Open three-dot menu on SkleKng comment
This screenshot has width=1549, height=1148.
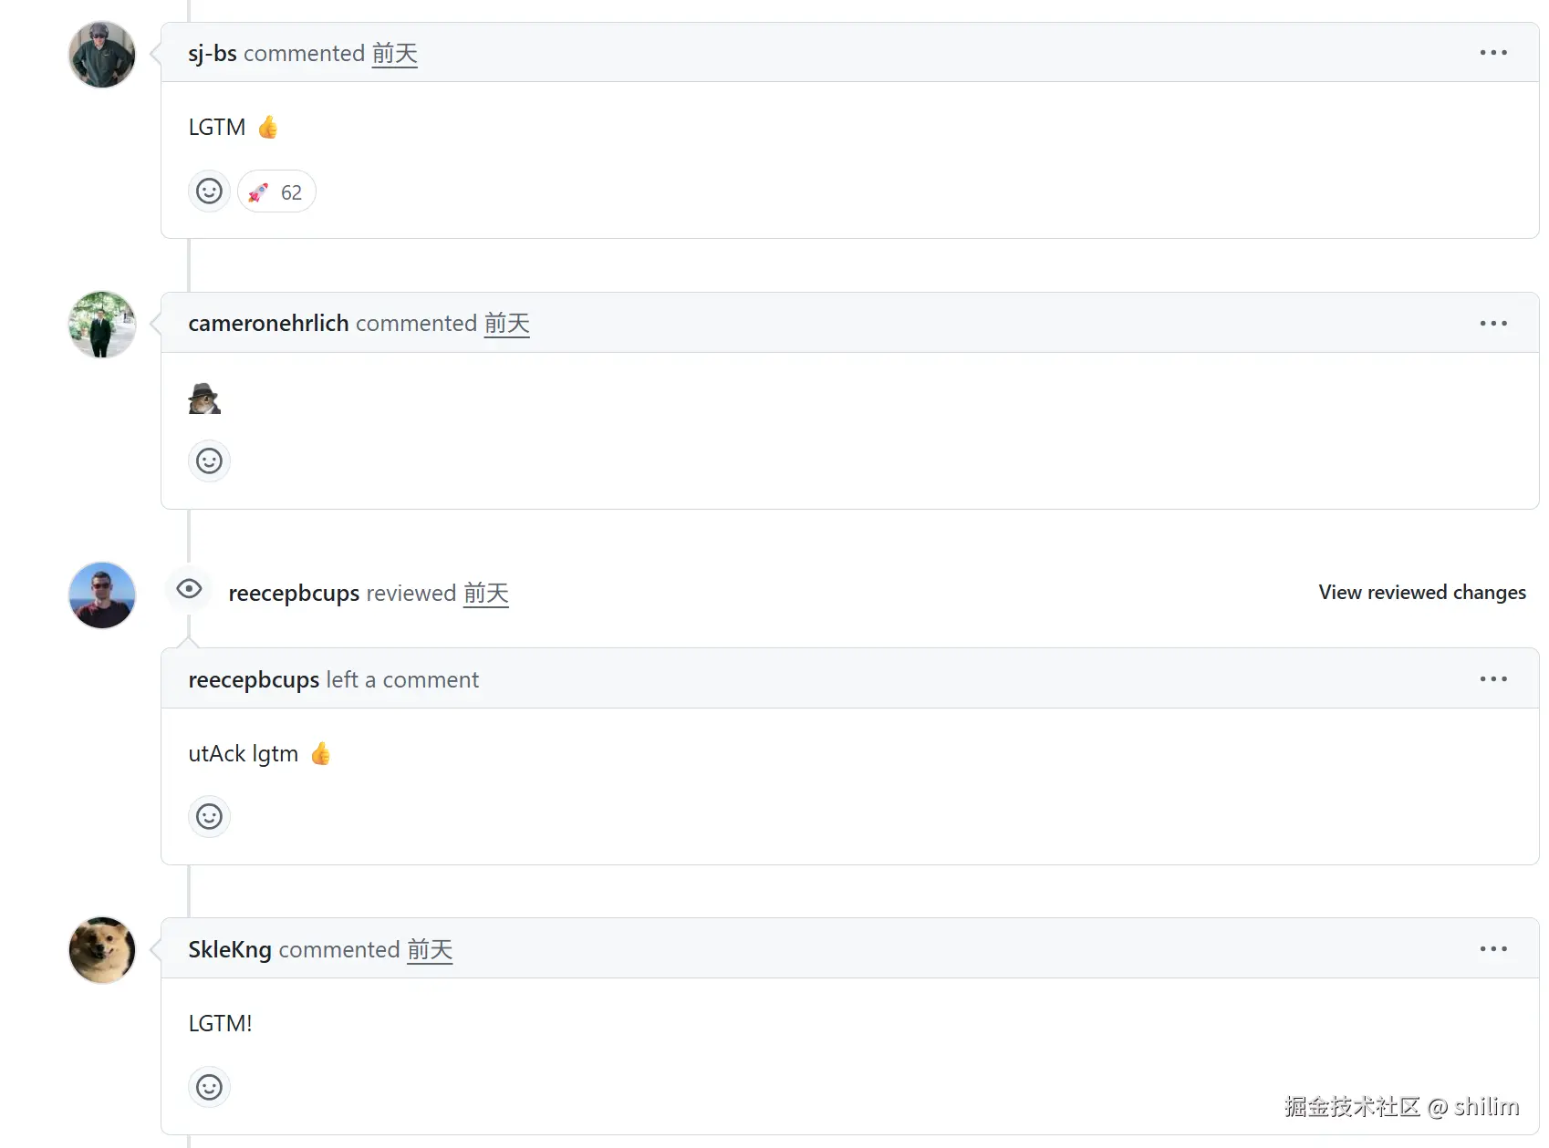(1492, 949)
